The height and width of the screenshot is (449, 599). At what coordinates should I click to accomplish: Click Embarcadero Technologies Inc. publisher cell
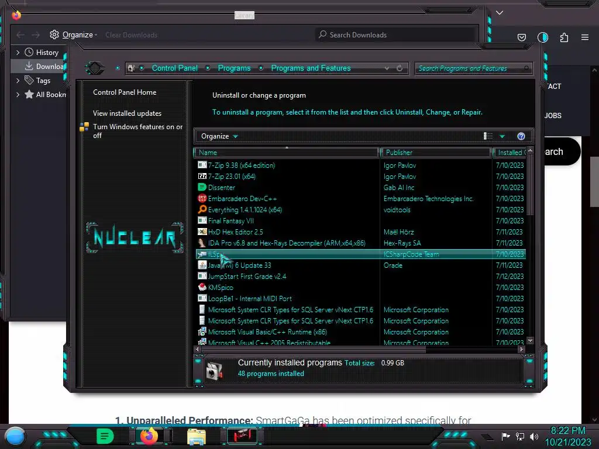428,199
